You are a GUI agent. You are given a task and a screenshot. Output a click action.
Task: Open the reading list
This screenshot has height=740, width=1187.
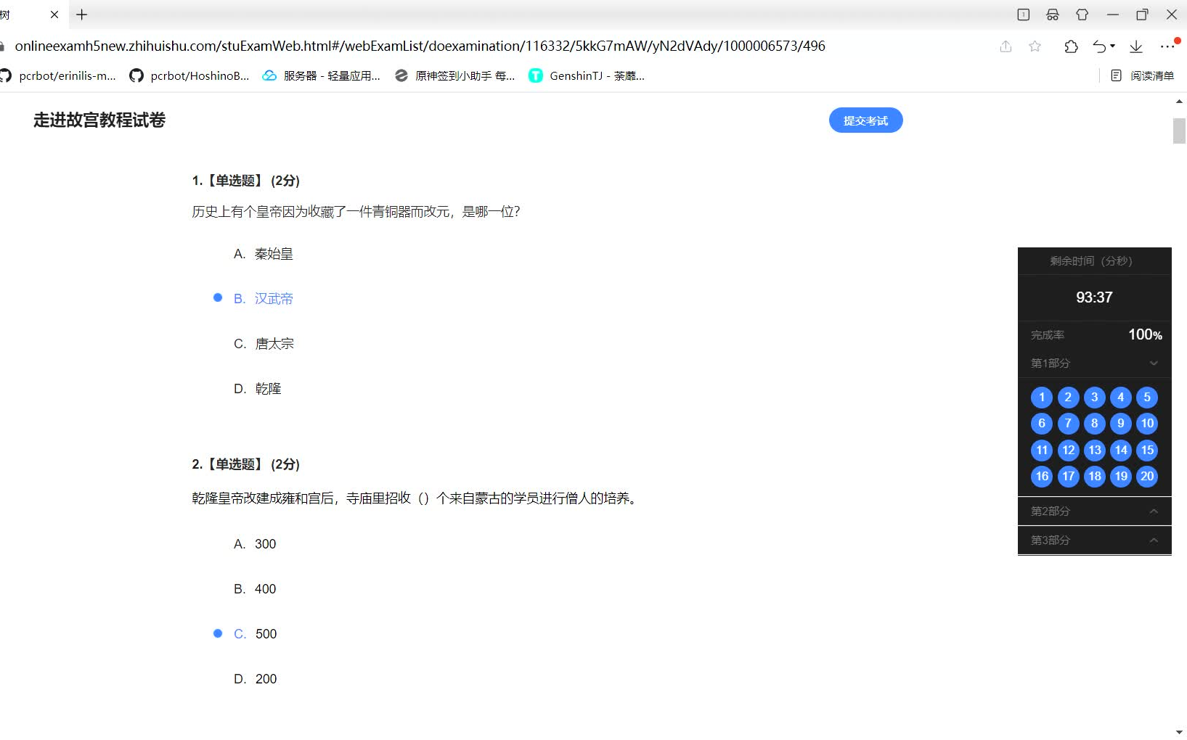(1143, 75)
